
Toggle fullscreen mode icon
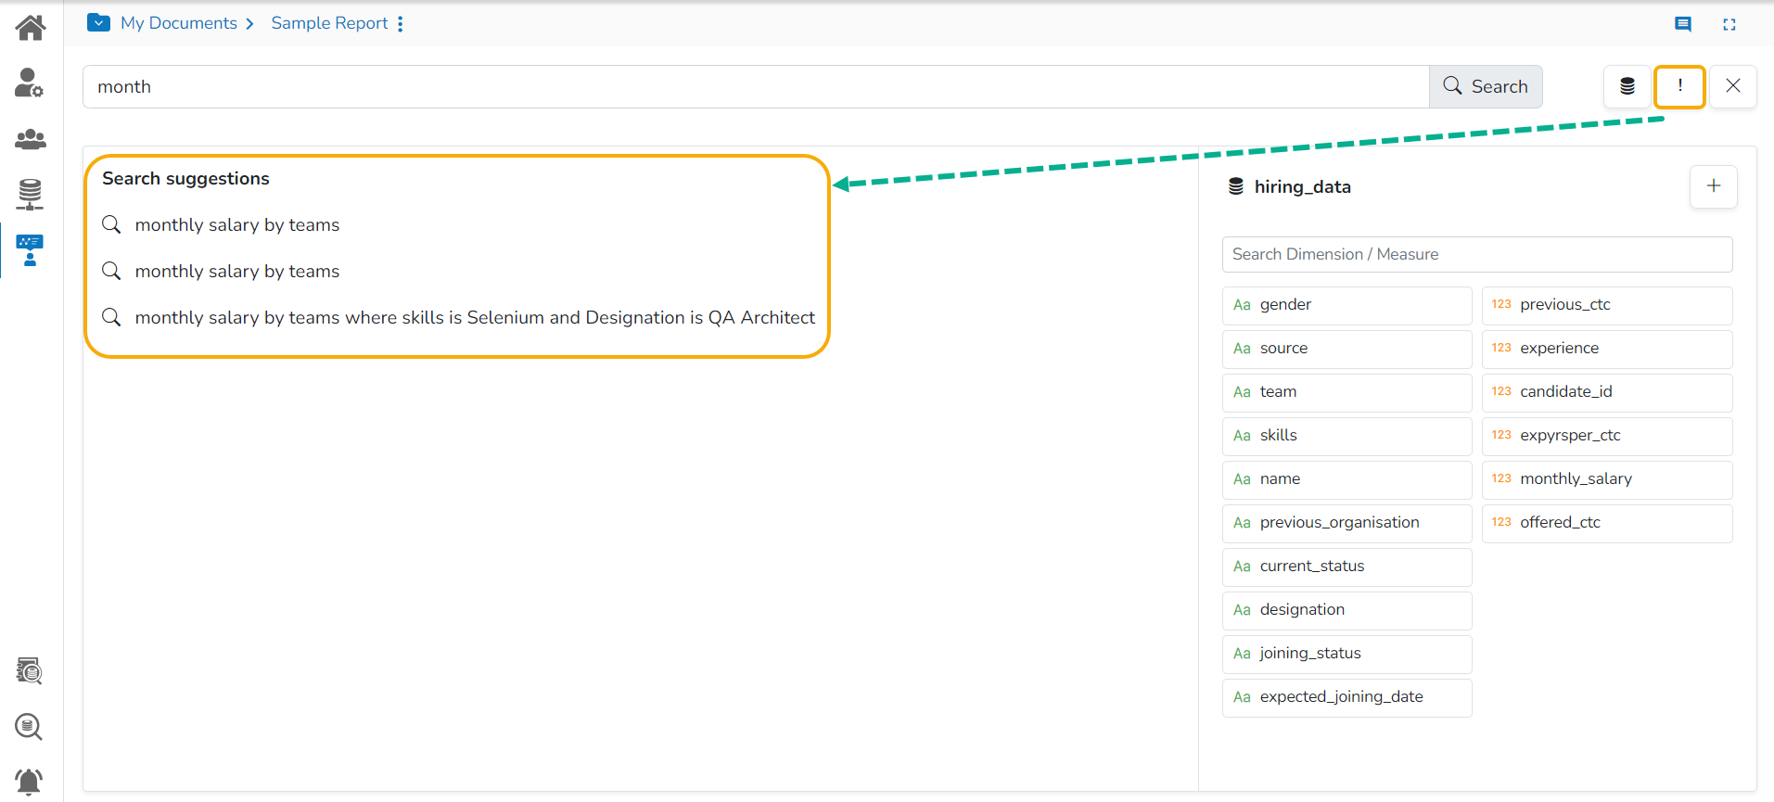point(1729,24)
